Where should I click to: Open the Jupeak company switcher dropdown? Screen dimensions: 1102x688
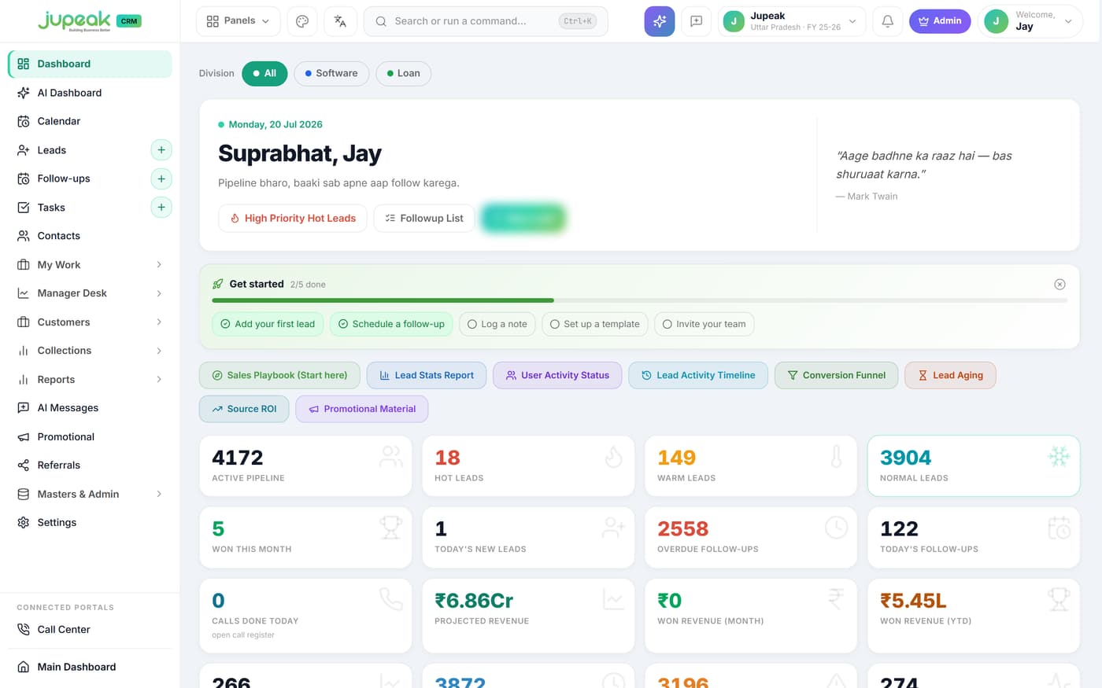click(791, 21)
